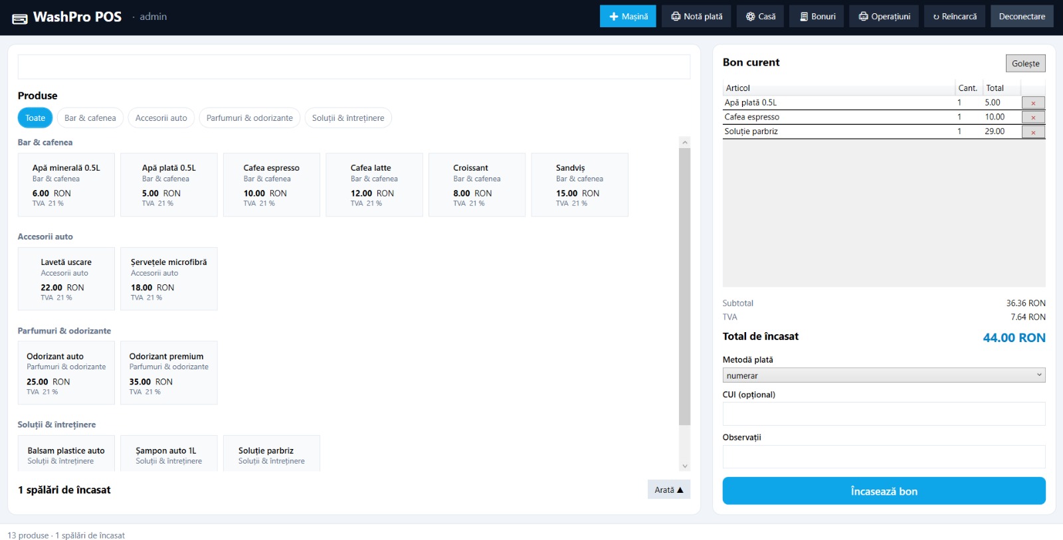Click the Deconectare logout button
This screenshot has height=540, width=1063.
coord(1022,17)
